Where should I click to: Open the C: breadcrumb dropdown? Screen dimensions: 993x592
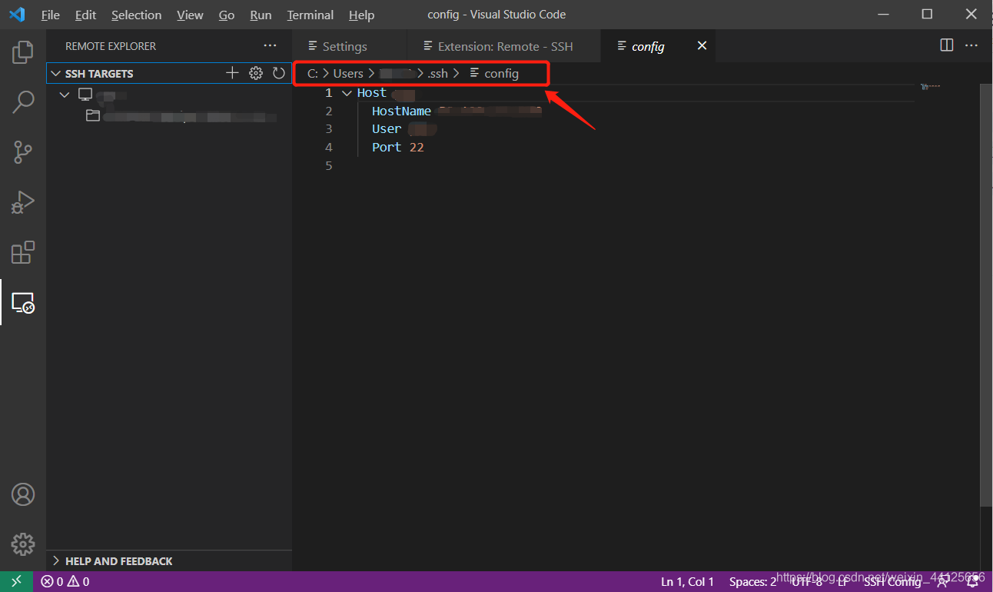click(313, 74)
